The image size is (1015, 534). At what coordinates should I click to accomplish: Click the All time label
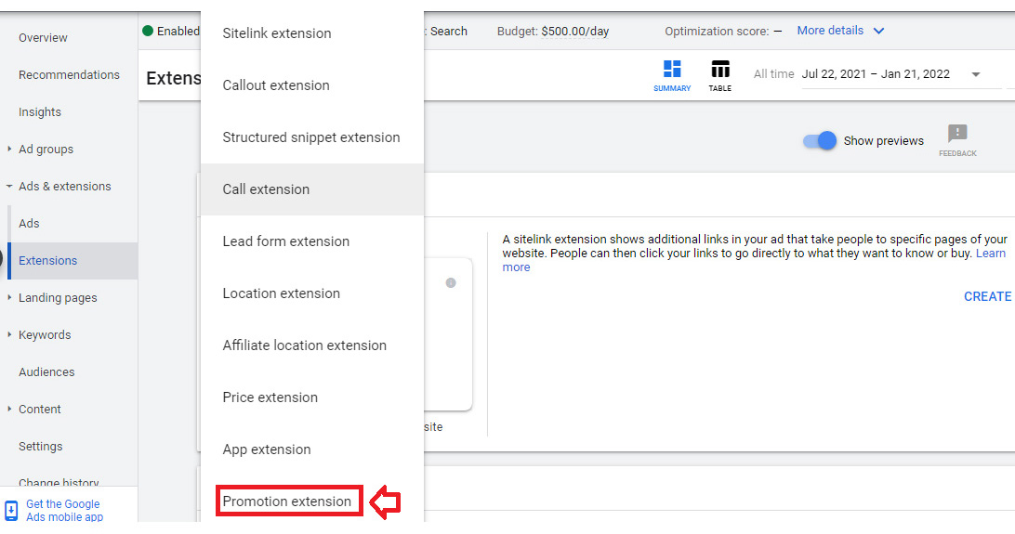[773, 73]
